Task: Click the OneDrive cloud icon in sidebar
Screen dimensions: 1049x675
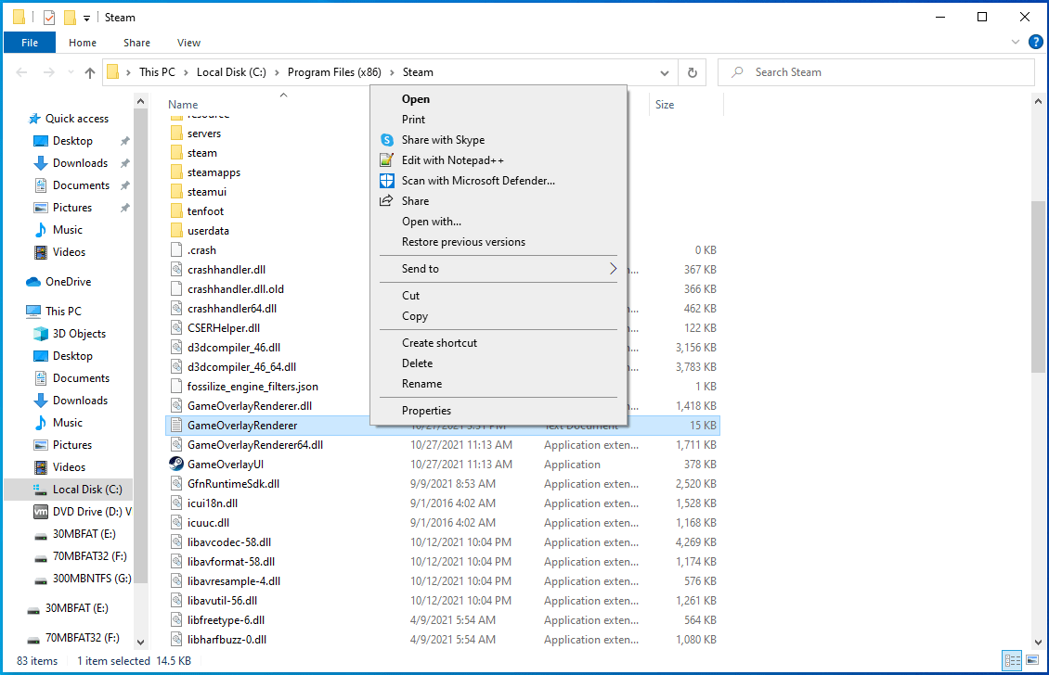Action: pyautogui.click(x=33, y=282)
